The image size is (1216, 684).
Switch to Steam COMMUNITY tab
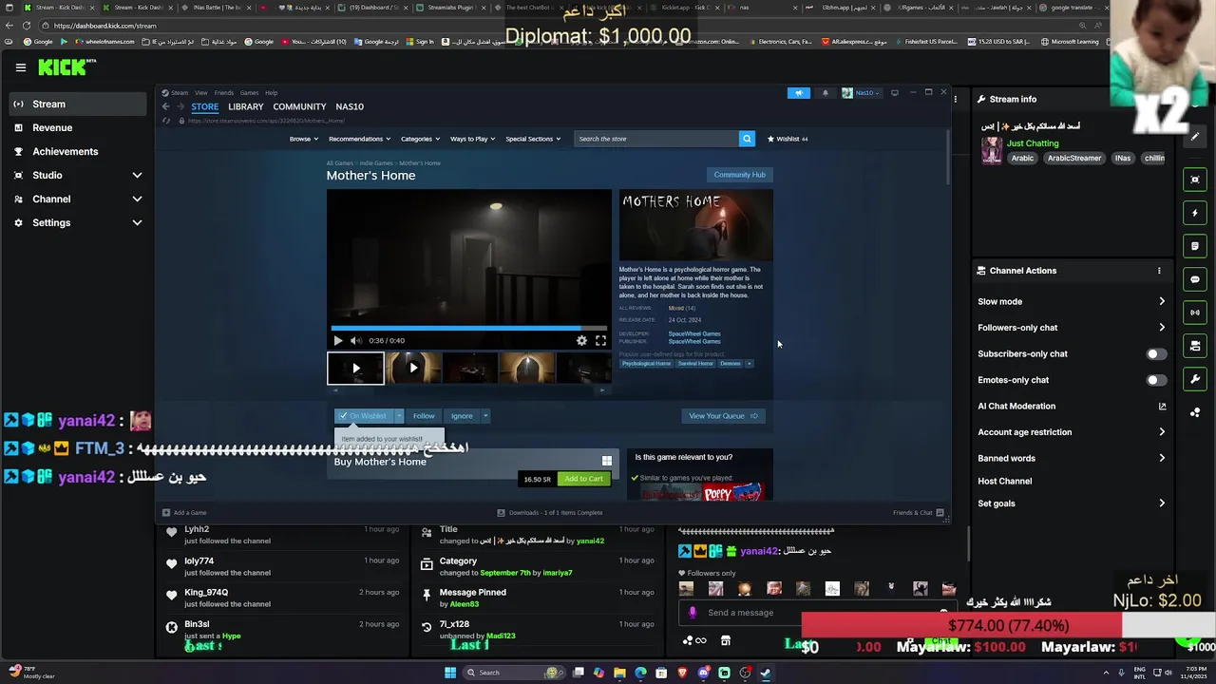(x=299, y=106)
